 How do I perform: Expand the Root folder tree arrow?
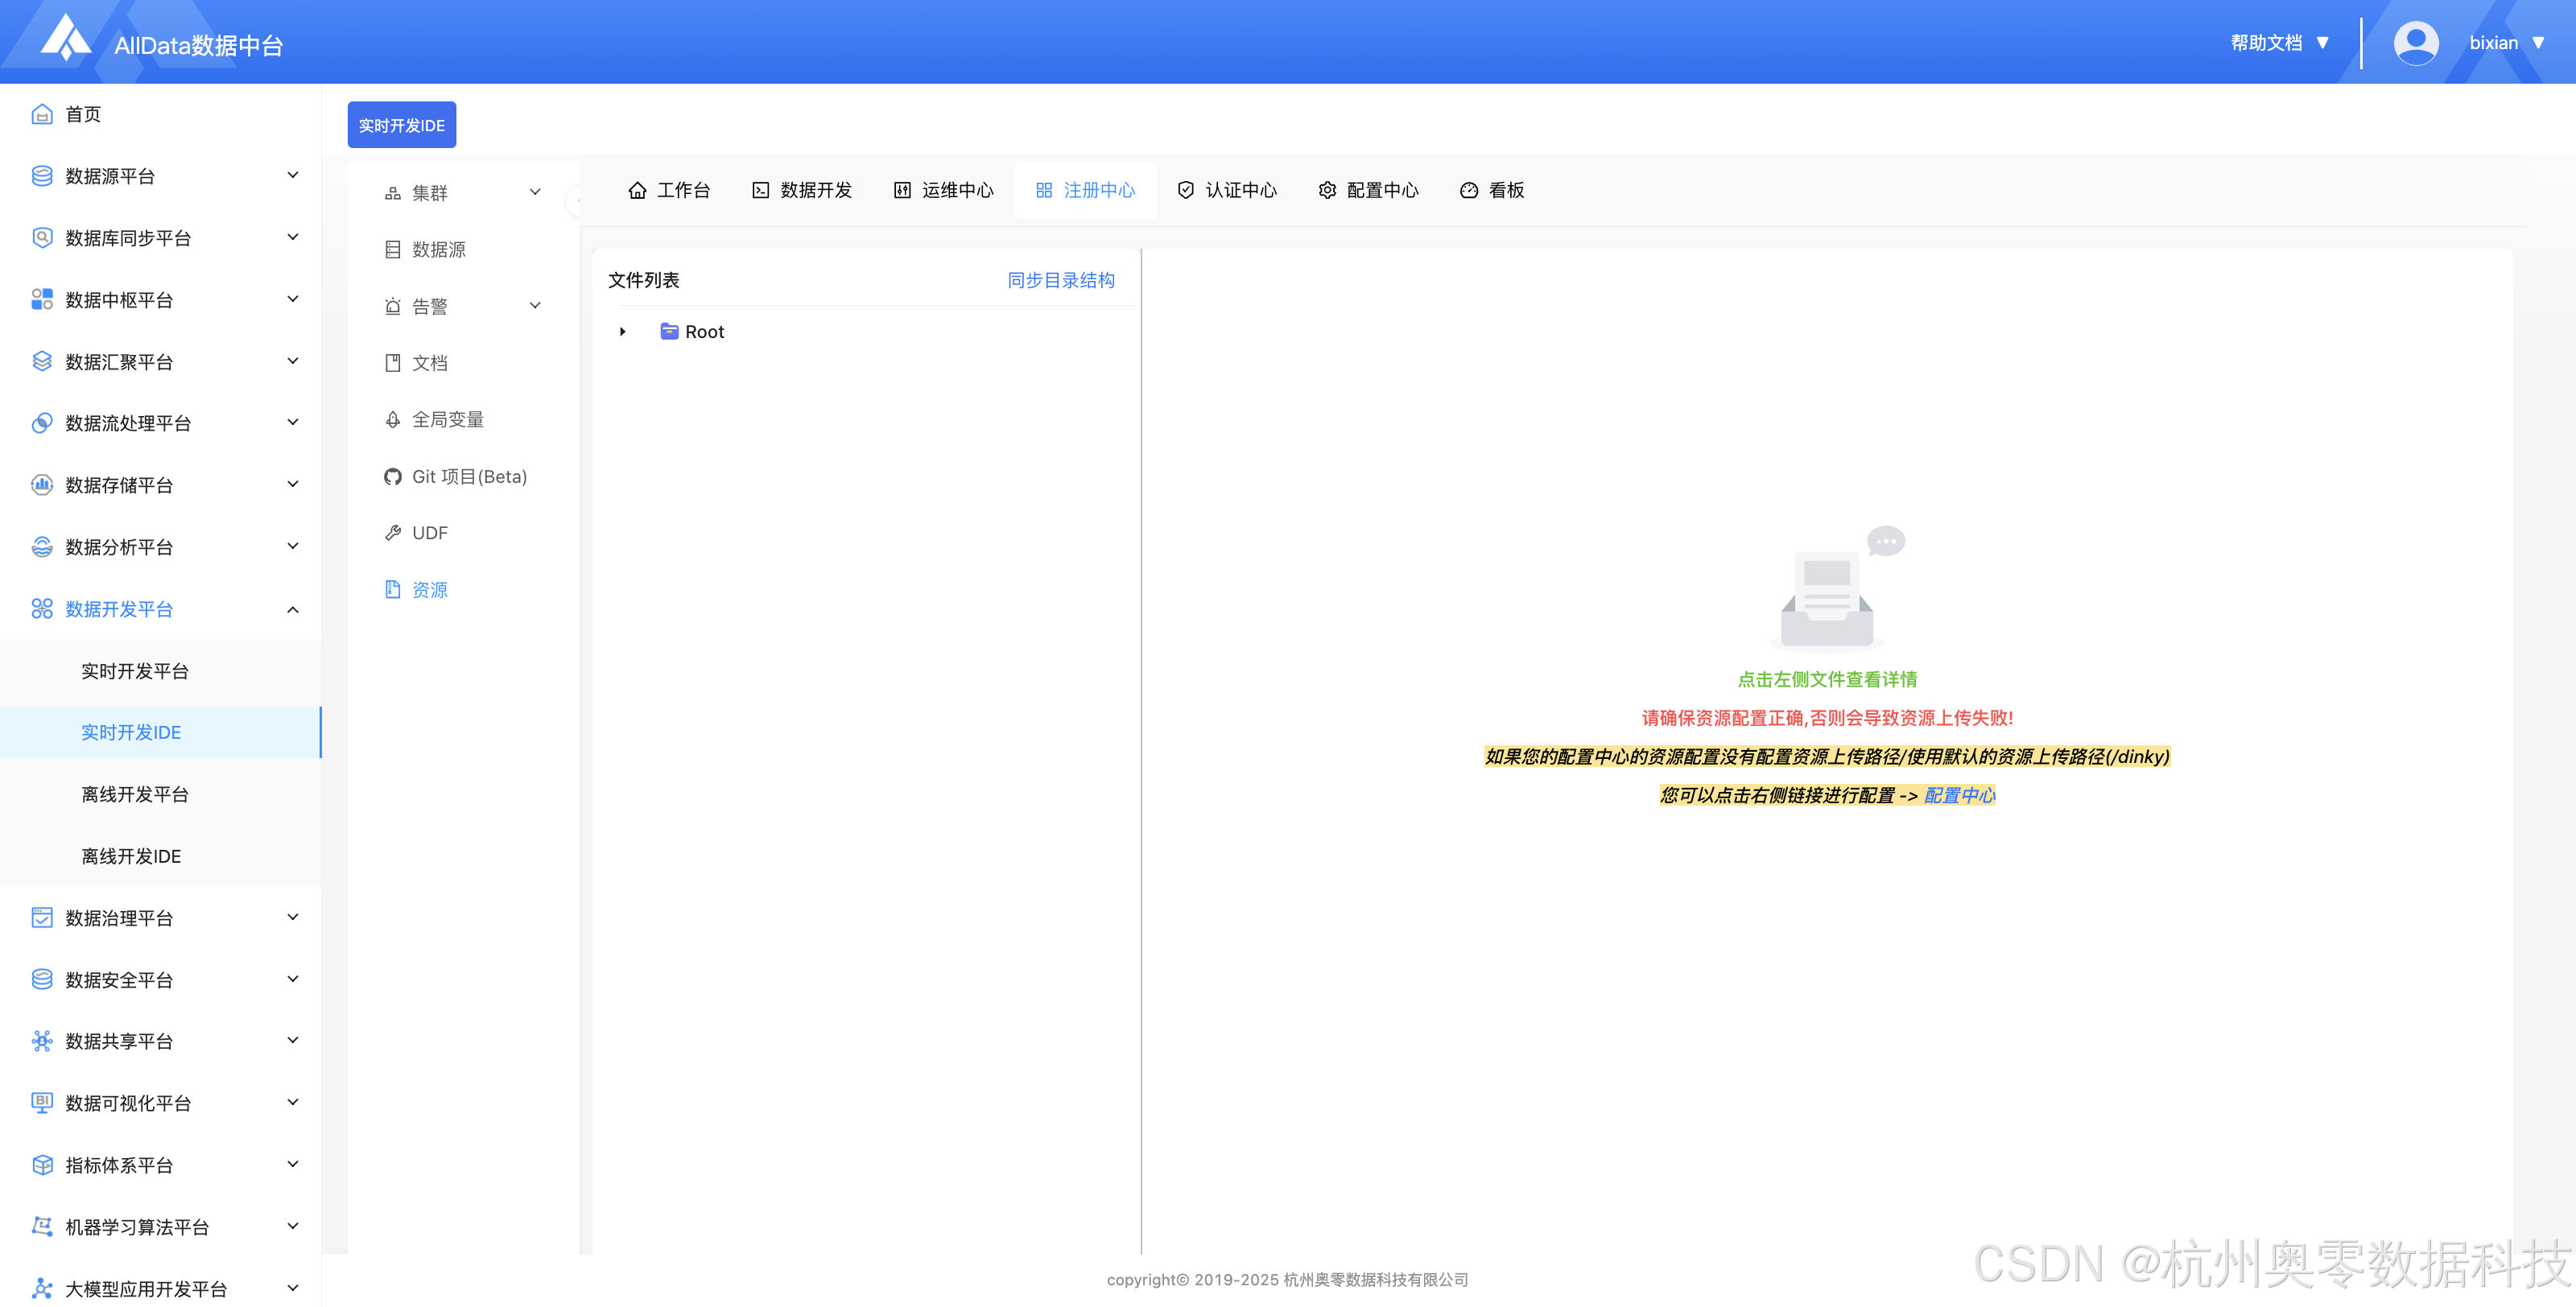[622, 332]
